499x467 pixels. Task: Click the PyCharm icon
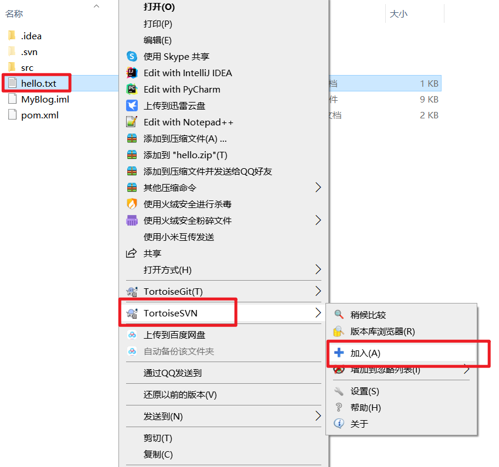coord(132,89)
